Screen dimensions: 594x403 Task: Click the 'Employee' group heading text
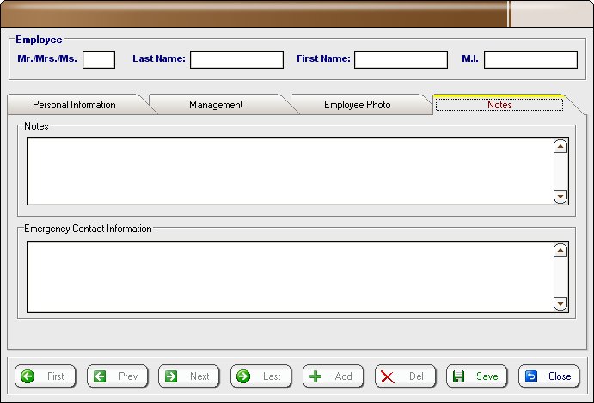[39, 40]
